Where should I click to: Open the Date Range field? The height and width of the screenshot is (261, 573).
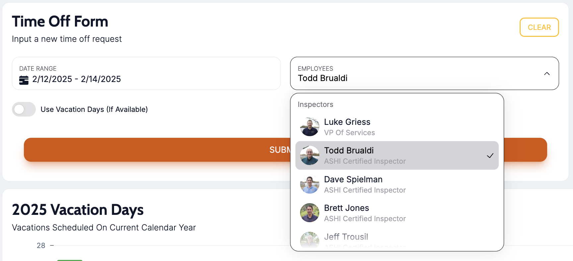coord(146,74)
